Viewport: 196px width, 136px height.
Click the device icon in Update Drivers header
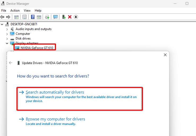[x=19, y=63]
